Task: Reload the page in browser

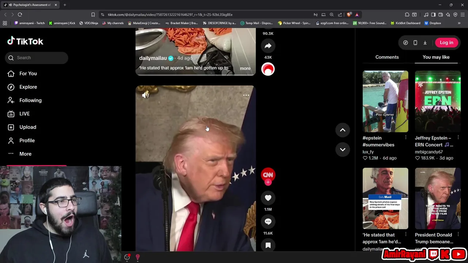Action: point(20,15)
